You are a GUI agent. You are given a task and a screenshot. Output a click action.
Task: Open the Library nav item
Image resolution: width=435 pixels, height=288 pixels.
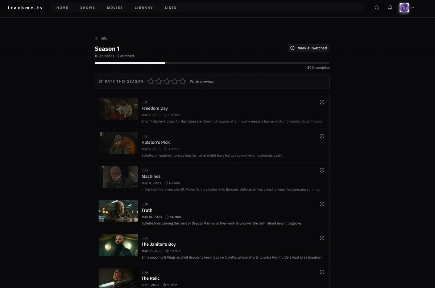144,8
